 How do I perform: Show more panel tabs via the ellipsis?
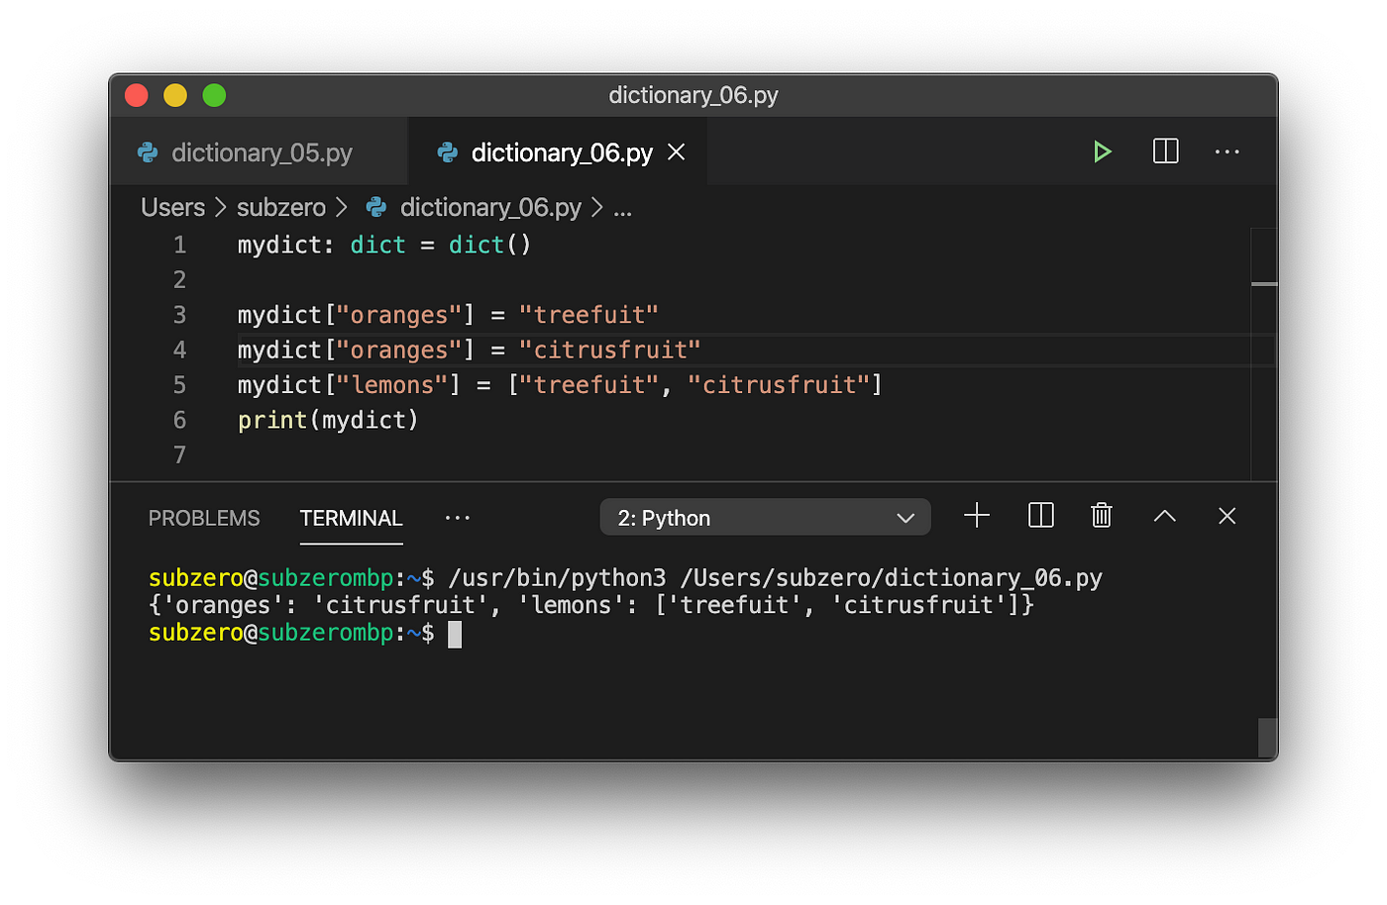pyautogui.click(x=458, y=518)
